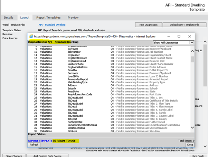Go to the Preview tab
The width and height of the screenshot is (208, 157).
(x=73, y=18)
